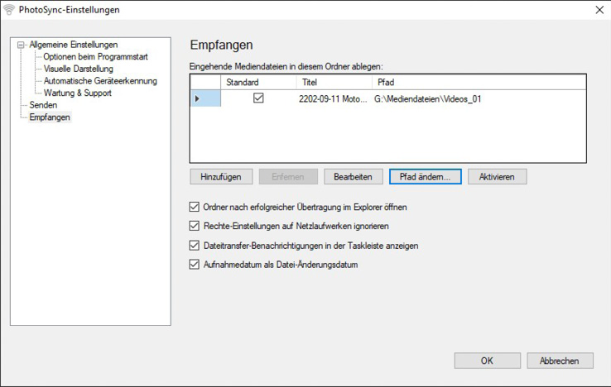The height and width of the screenshot is (387, 611).
Task: Toggle Dateitransfer-Benachrichtigungen in der Taskleiste
Action: pos(195,246)
